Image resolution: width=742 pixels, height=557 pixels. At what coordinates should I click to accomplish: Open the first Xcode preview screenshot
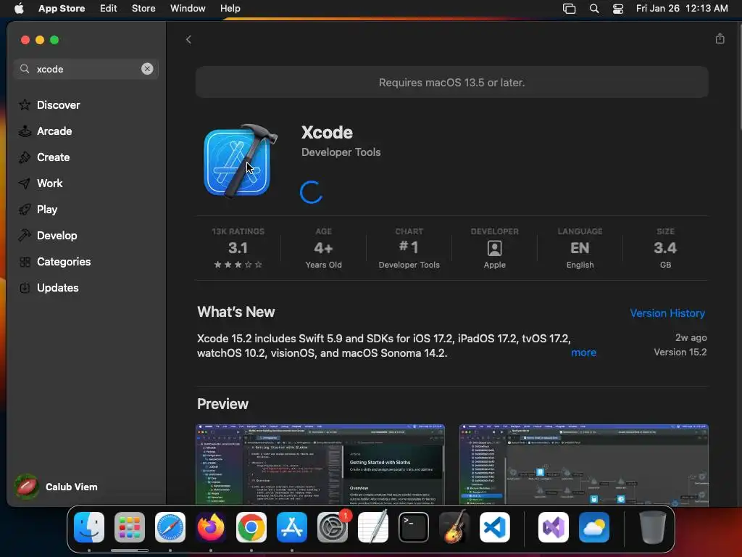point(320,464)
